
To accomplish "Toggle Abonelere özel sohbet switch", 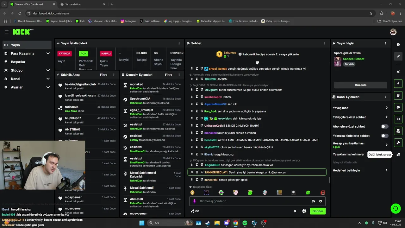I will pos(384,126).
